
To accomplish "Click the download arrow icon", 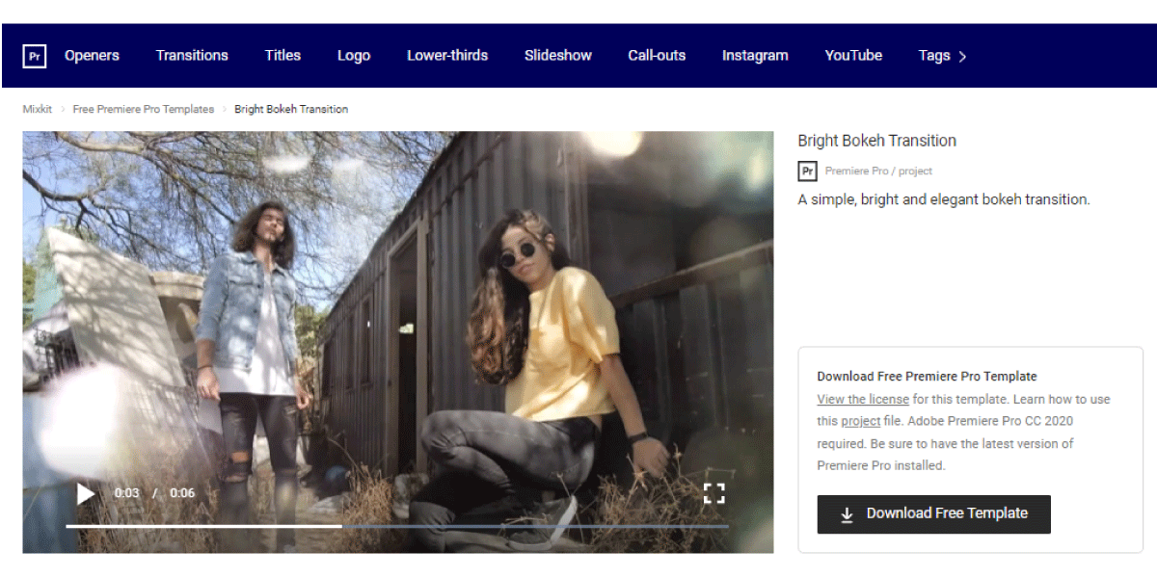I will point(848,514).
